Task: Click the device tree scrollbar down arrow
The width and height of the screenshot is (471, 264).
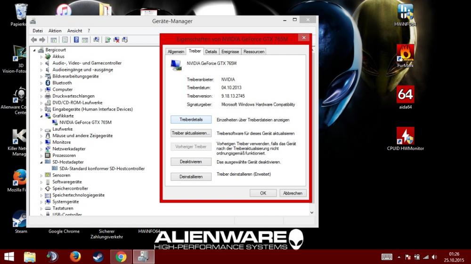Action: pyautogui.click(x=311, y=212)
